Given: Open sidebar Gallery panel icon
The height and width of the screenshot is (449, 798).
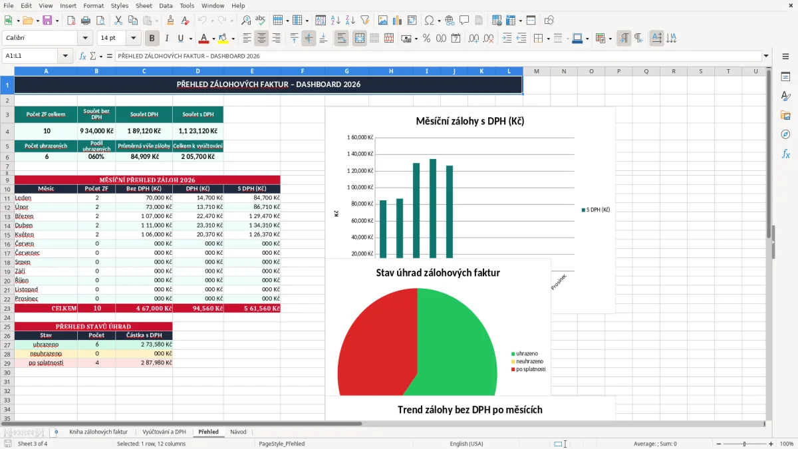Looking at the screenshot, I should [785, 116].
